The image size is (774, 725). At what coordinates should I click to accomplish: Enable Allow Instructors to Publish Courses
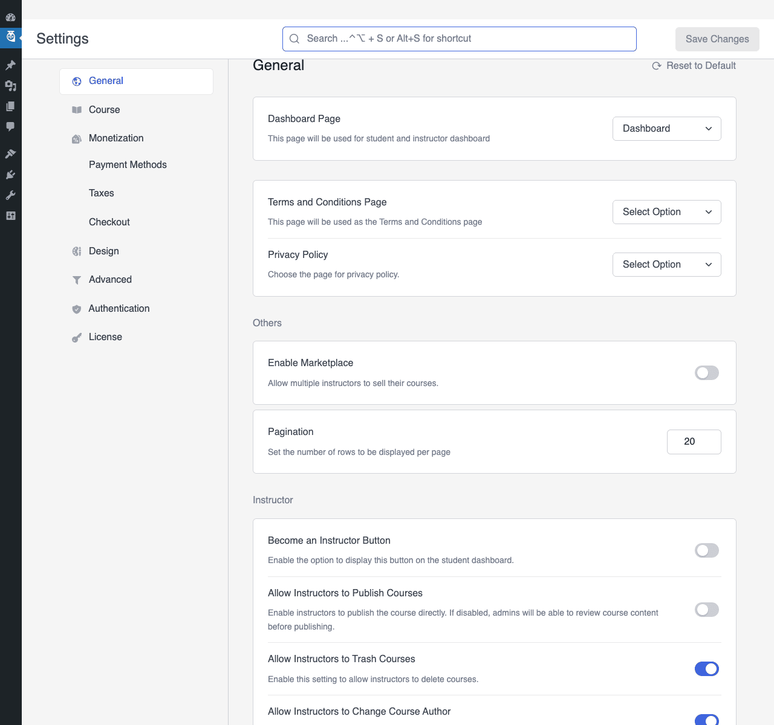[x=707, y=610]
